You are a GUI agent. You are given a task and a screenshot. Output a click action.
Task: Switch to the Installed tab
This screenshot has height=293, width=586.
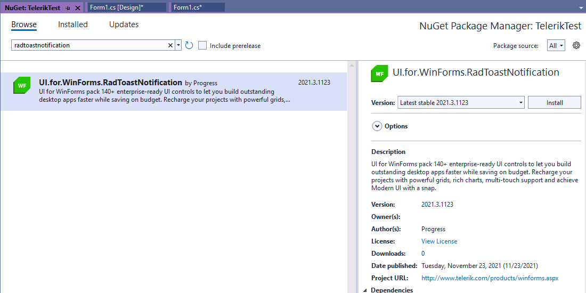click(73, 25)
